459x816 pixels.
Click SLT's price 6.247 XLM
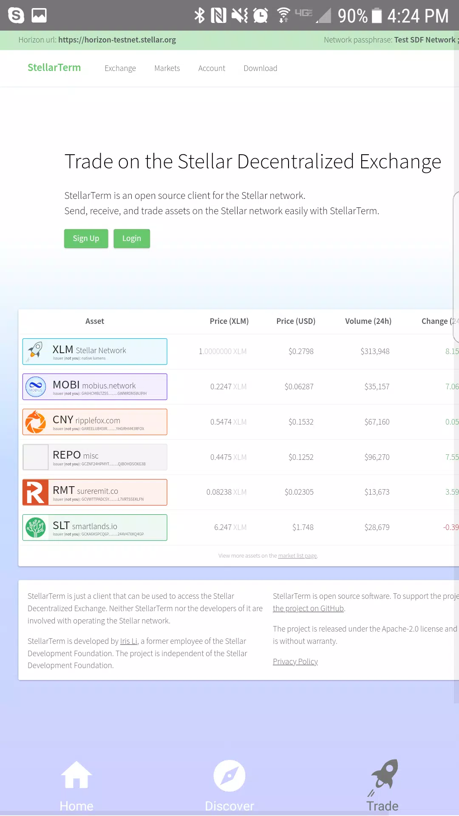point(230,527)
